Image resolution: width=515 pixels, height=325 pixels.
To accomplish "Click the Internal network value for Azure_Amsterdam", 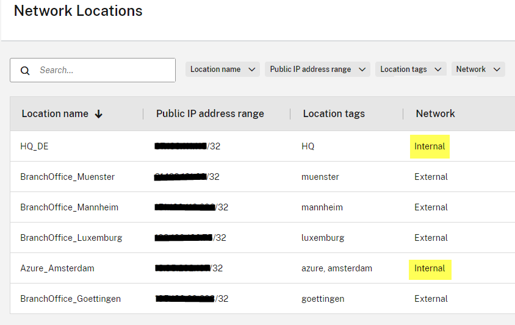I will coord(430,268).
